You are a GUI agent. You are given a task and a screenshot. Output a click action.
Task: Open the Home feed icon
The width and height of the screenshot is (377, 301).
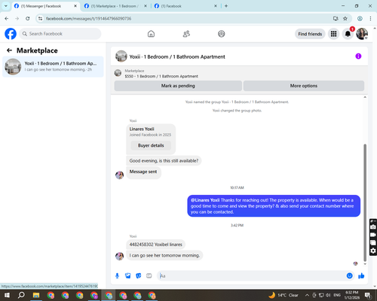point(151,34)
